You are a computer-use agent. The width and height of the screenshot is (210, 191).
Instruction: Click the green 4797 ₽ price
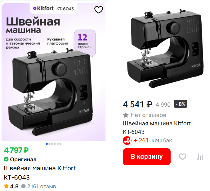[16, 150]
